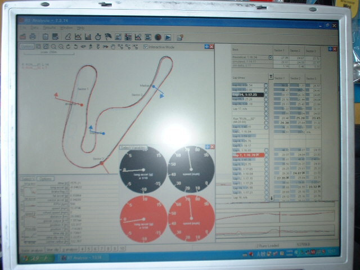Click the Sector 1 column header in lap times

tap(280, 78)
